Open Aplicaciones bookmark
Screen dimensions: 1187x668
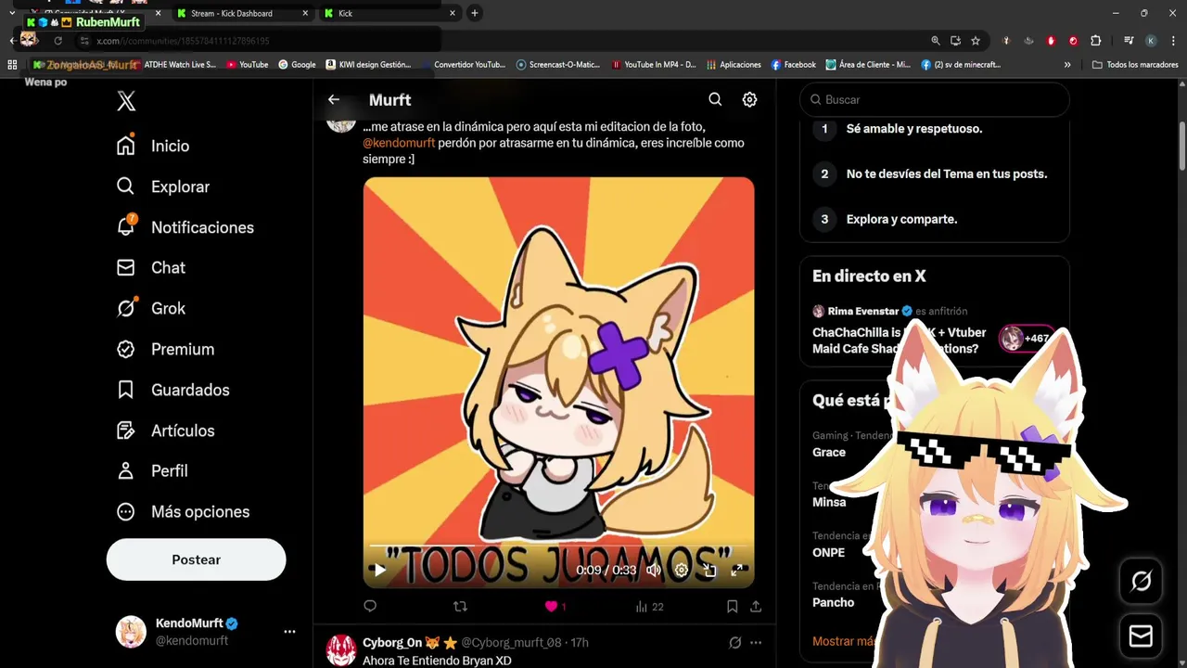point(734,65)
